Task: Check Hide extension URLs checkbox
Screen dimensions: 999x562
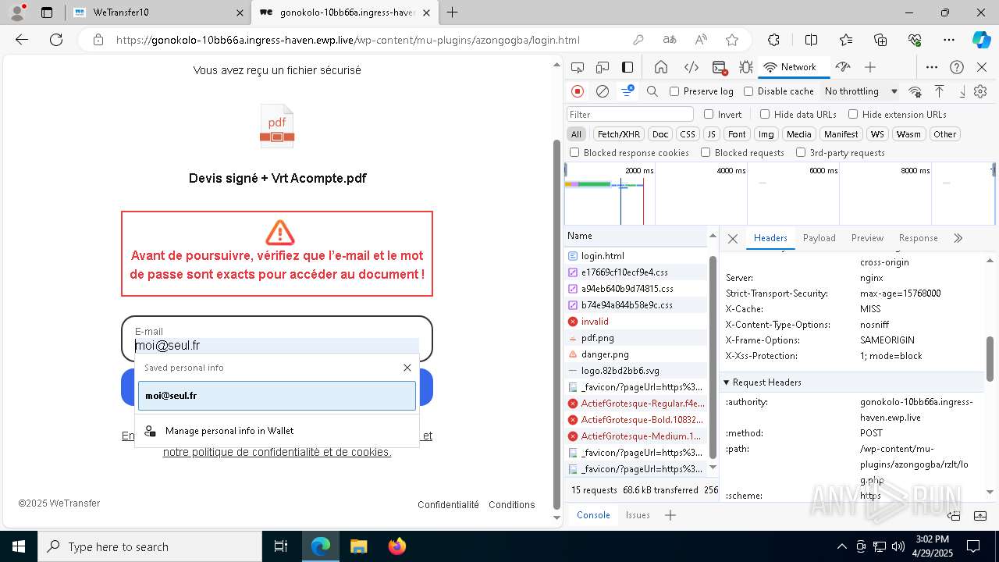Action: point(853,114)
